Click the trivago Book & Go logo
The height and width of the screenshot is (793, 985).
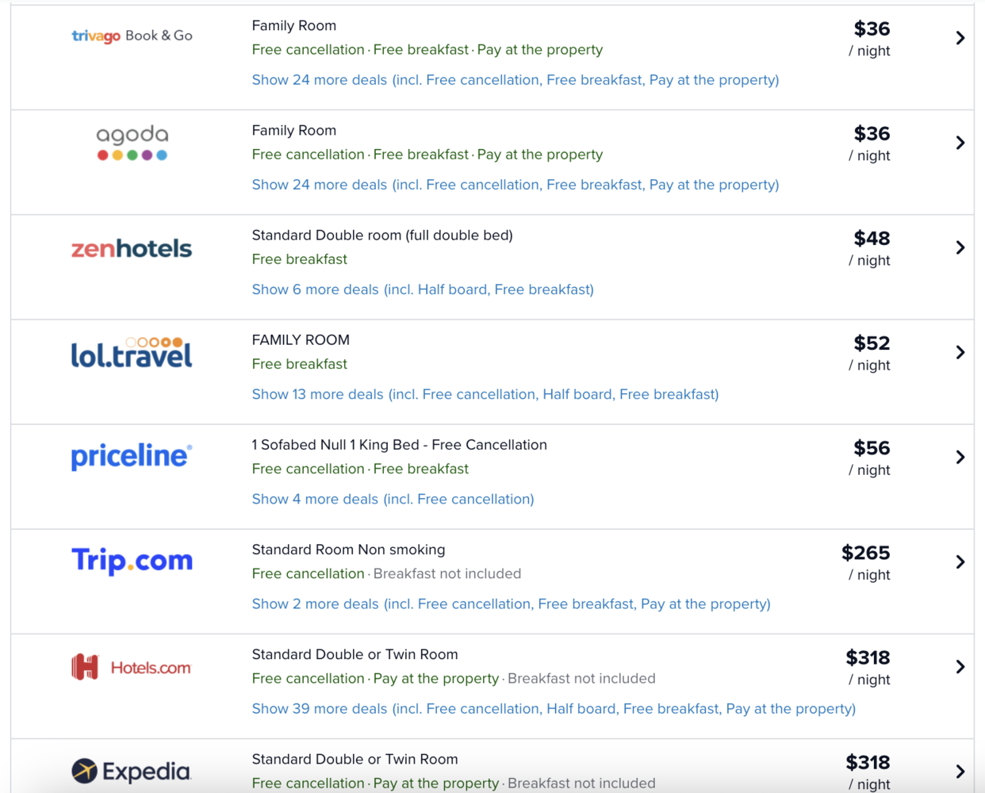[x=132, y=36]
